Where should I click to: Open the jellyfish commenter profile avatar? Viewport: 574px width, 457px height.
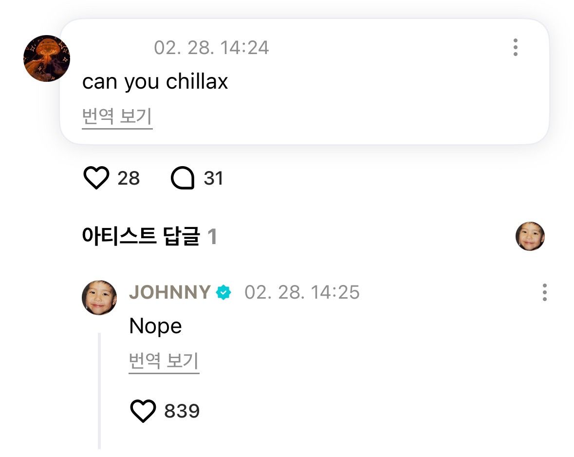[47, 58]
